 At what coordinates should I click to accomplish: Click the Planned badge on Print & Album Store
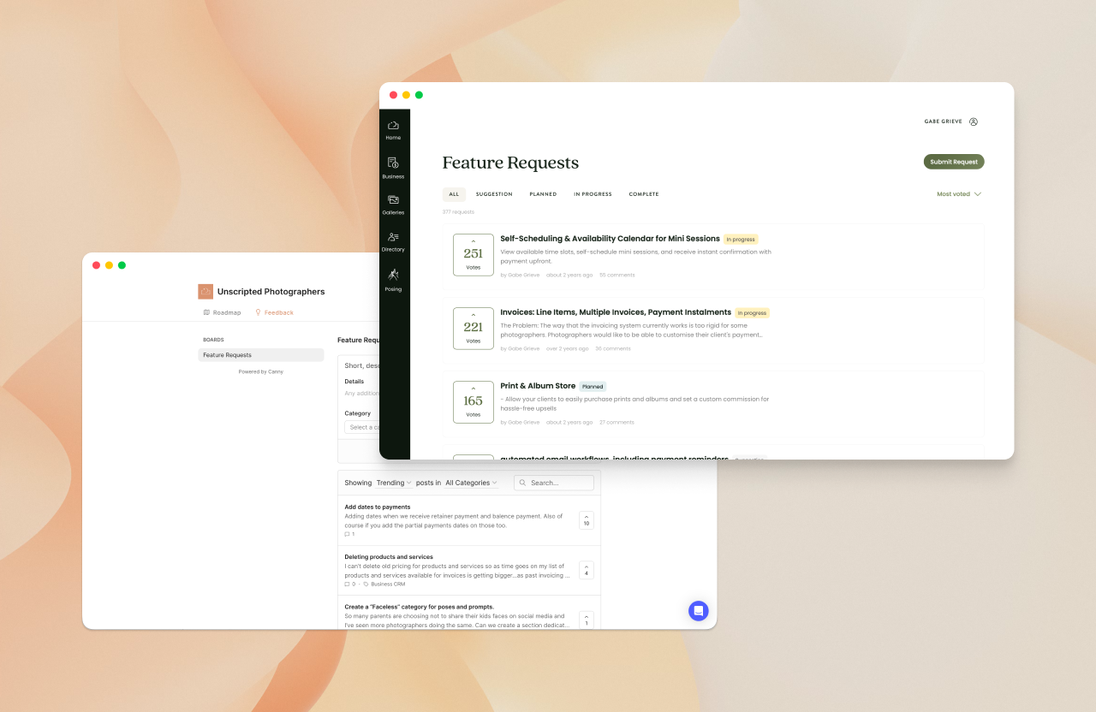(x=593, y=387)
